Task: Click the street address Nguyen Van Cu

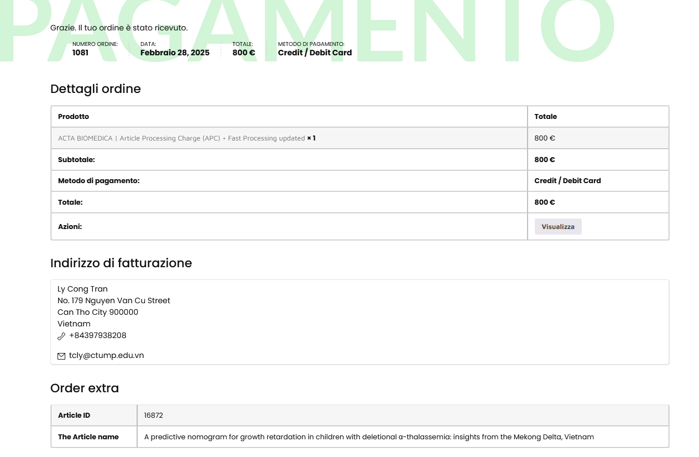Action: [x=113, y=301]
